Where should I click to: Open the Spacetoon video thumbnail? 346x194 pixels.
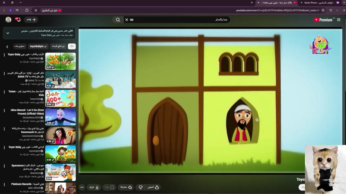tap(61, 172)
